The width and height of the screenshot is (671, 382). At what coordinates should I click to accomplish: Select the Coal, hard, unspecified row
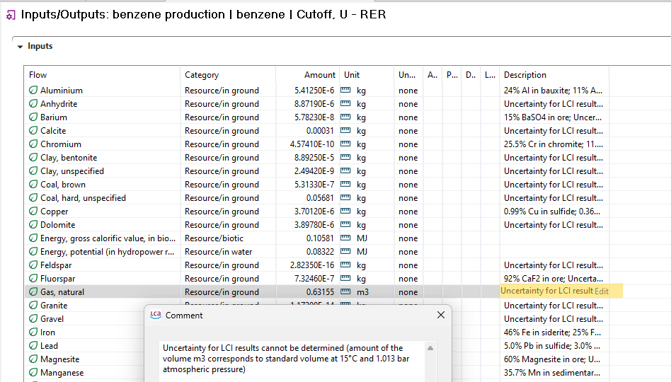[x=316, y=197]
